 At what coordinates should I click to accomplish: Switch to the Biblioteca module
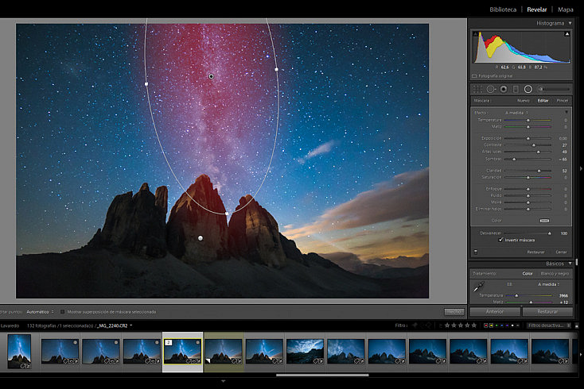503,10
